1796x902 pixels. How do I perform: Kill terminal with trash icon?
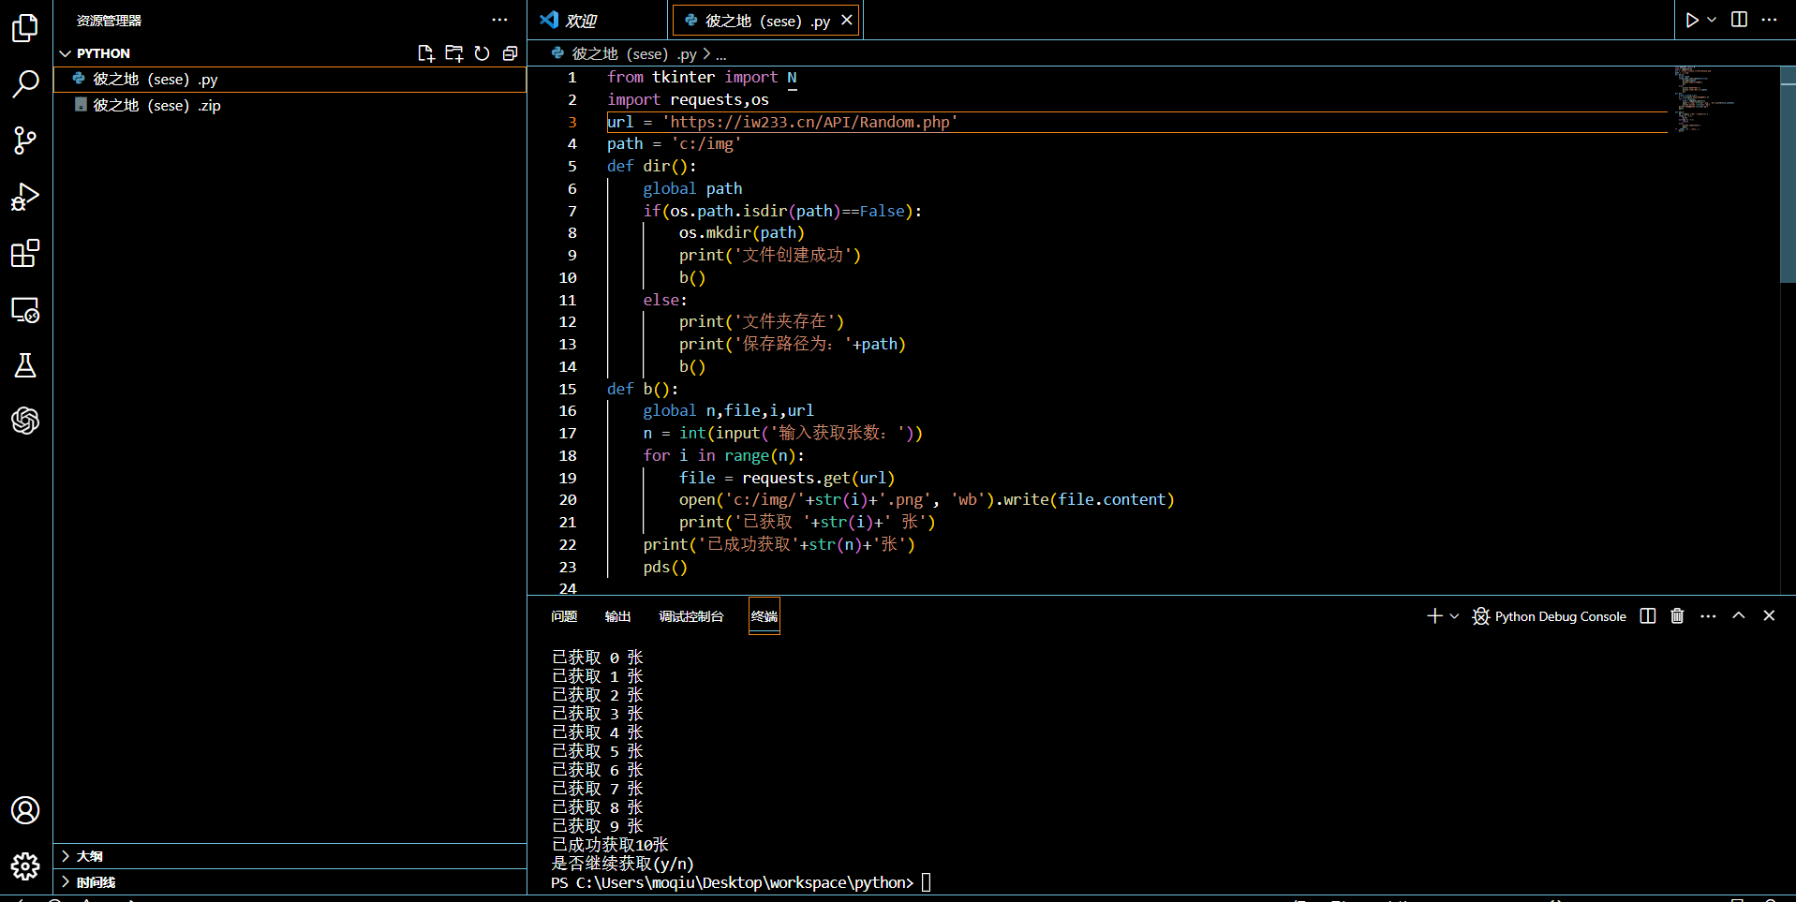click(x=1677, y=616)
